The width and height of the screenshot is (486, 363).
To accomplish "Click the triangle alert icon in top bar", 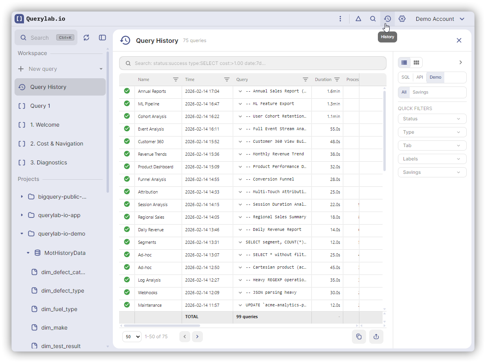I will pyautogui.click(x=358, y=19).
